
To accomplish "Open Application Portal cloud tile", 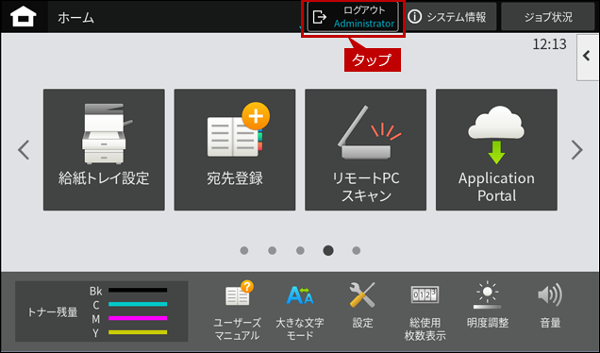I will pos(496,150).
